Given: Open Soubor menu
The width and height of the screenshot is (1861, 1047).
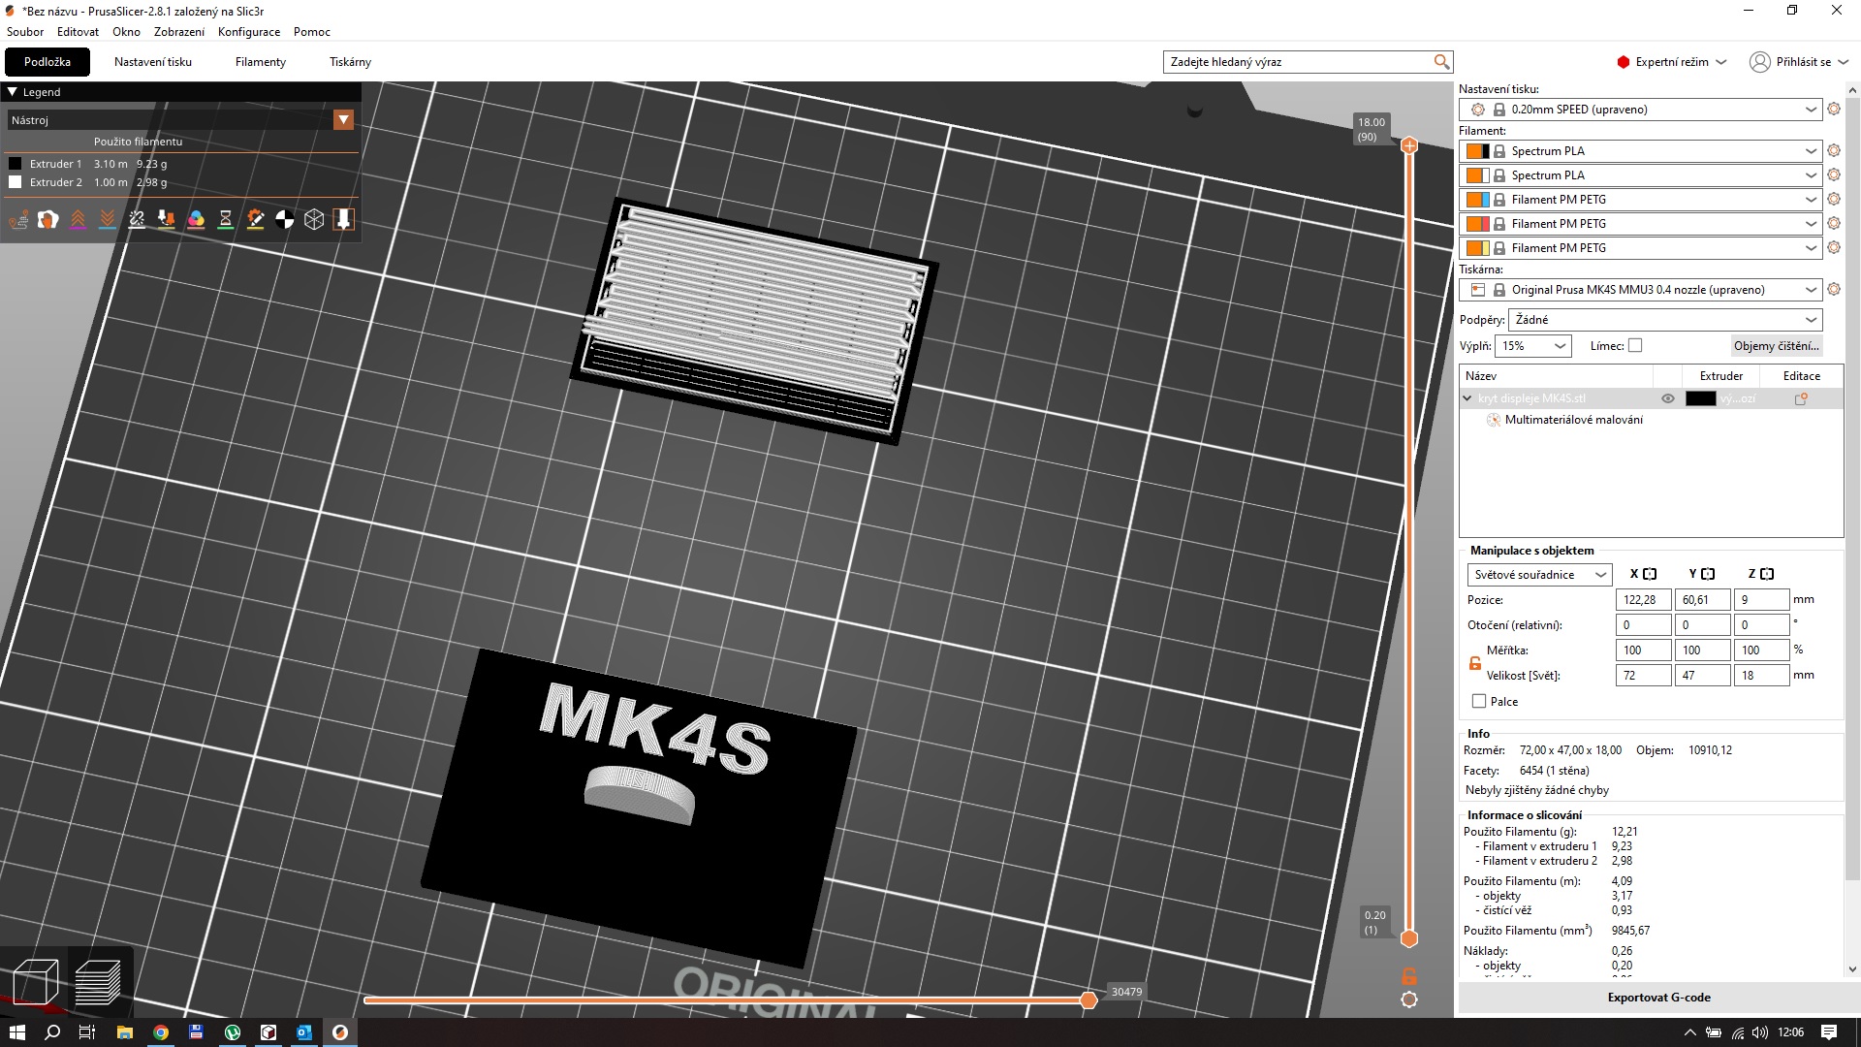Looking at the screenshot, I should 25,32.
